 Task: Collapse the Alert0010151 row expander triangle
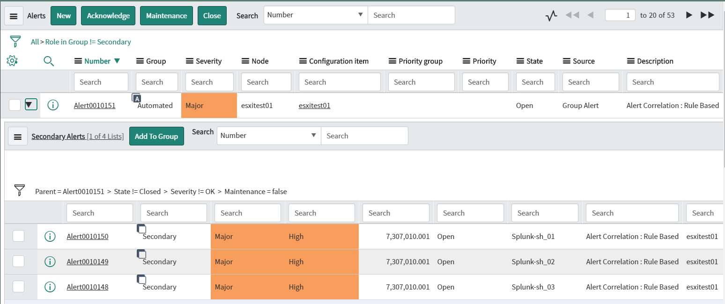pyautogui.click(x=31, y=104)
